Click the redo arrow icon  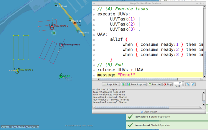(x=193, y=84)
